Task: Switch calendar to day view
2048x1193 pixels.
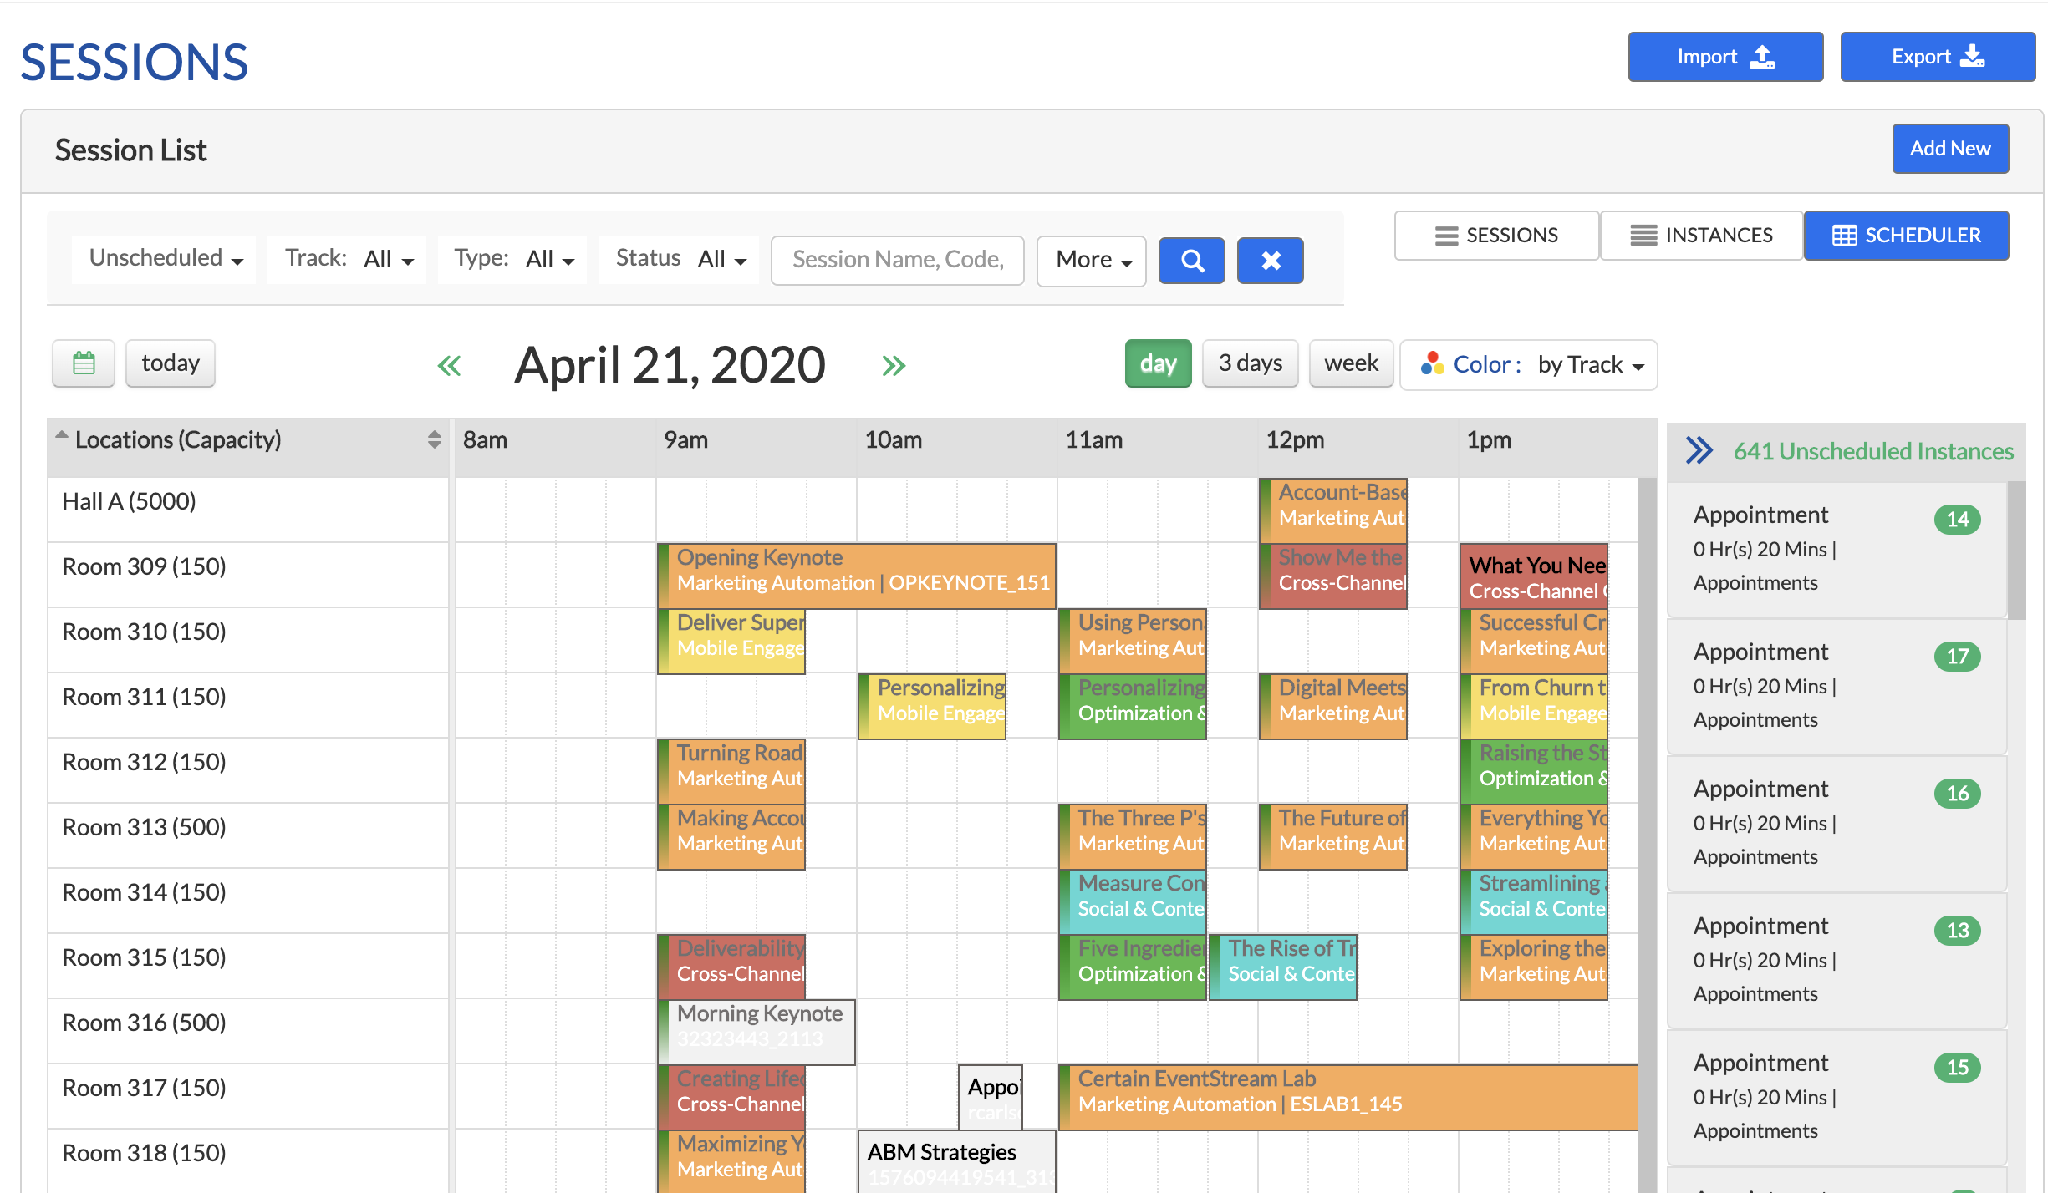Action: [x=1158, y=363]
